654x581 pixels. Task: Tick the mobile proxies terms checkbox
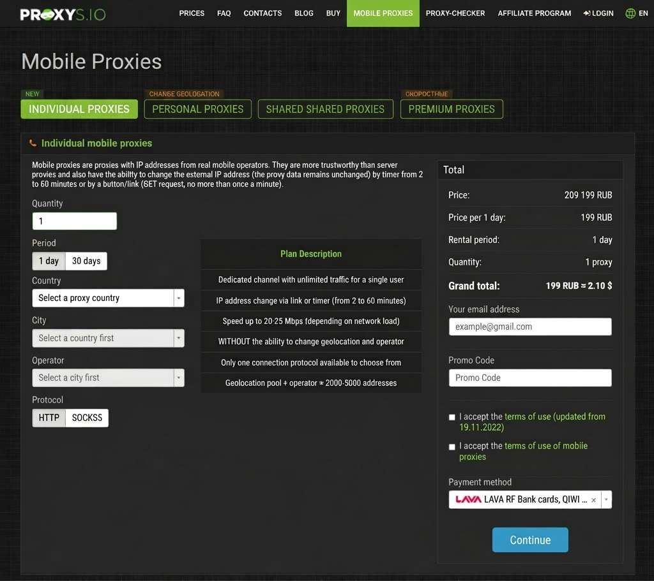click(x=452, y=446)
